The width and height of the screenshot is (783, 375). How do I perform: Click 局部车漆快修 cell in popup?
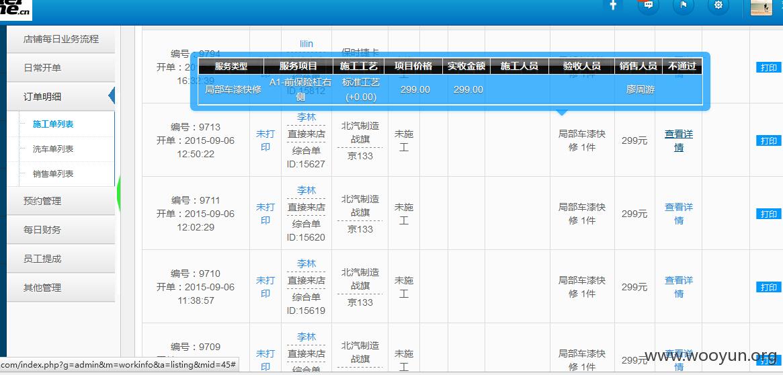click(x=233, y=90)
